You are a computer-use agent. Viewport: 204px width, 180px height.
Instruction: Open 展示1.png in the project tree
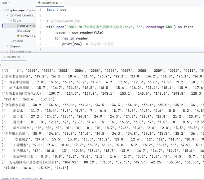pyautogui.click(x=24, y=31)
